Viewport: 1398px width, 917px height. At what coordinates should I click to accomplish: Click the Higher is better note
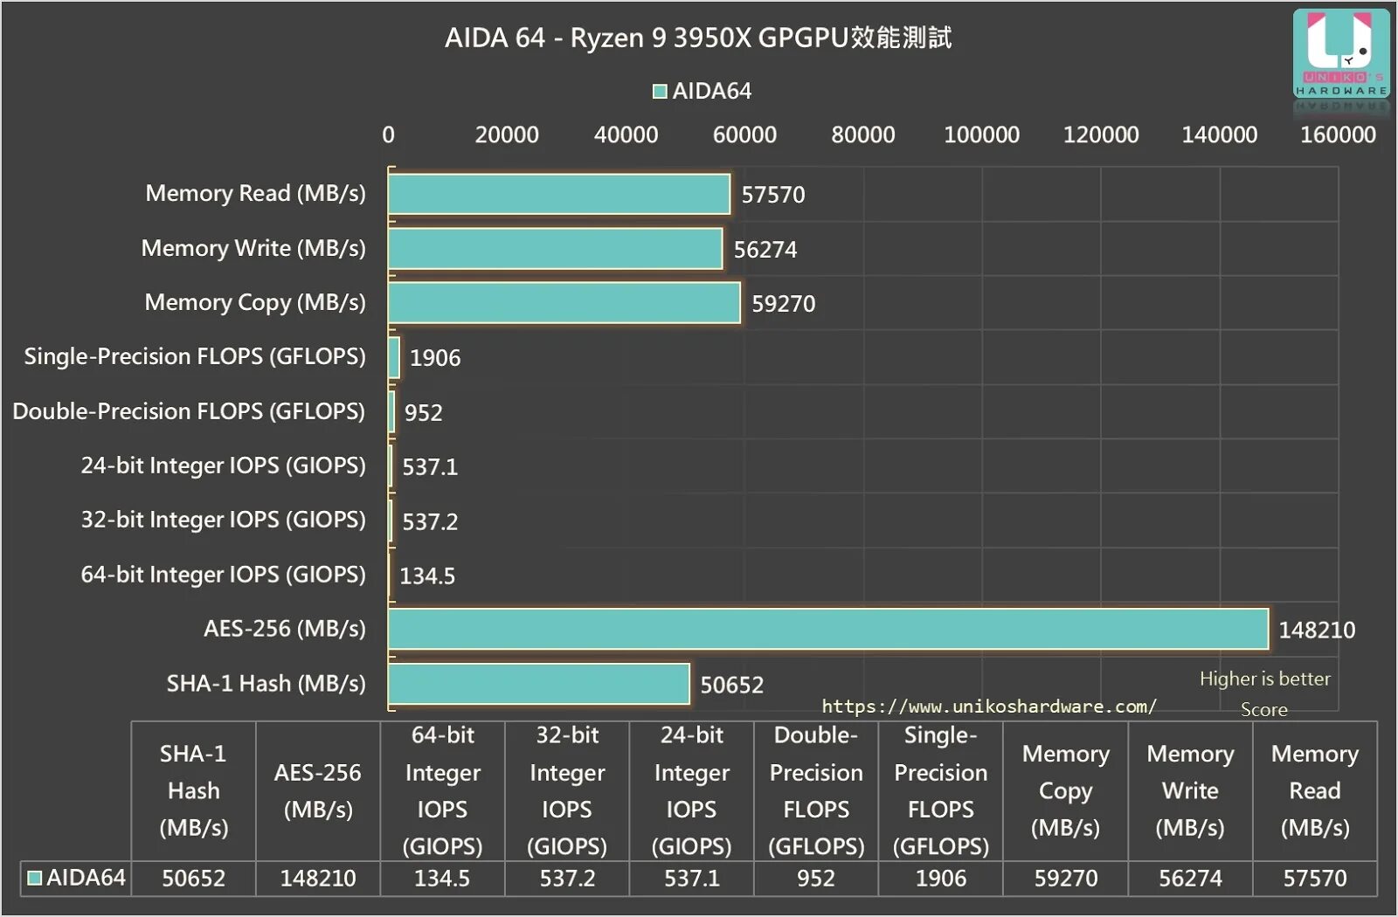click(x=1264, y=679)
